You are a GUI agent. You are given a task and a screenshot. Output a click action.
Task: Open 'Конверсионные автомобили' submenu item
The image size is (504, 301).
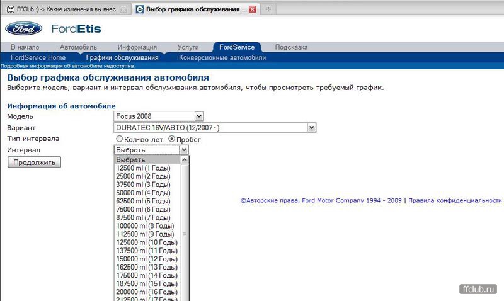[222, 57]
